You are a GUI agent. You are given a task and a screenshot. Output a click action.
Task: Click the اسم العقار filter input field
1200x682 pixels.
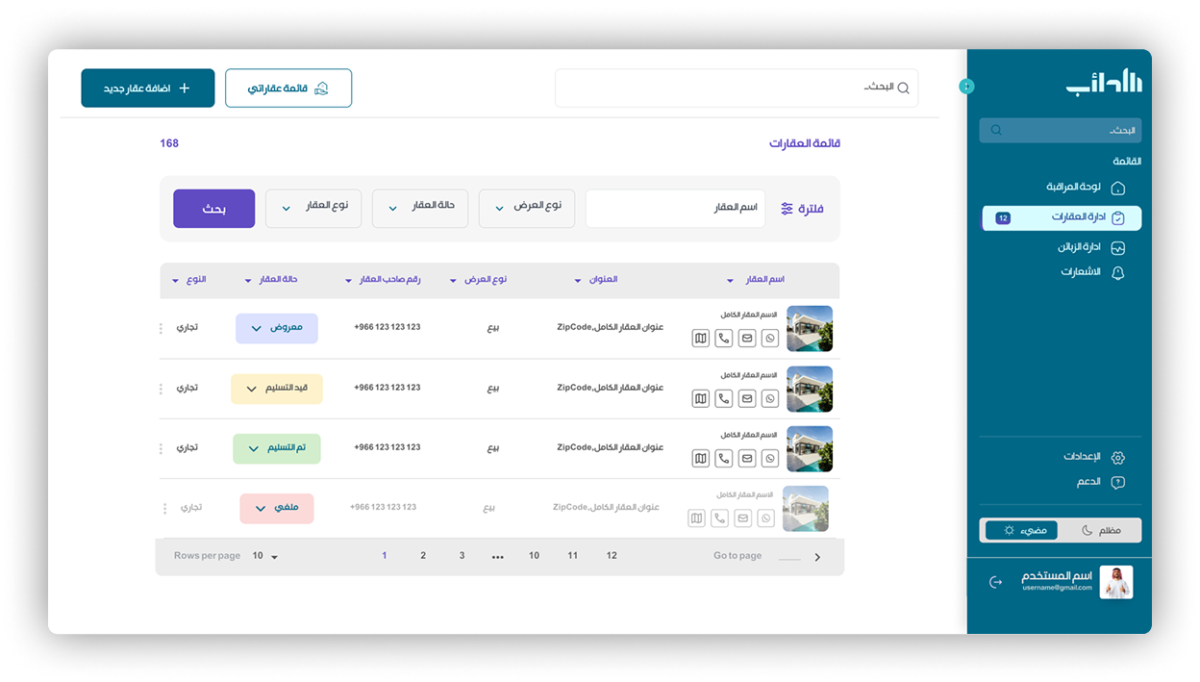coord(675,209)
